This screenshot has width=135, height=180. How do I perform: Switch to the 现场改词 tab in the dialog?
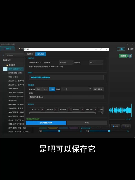[x=40, y=54]
